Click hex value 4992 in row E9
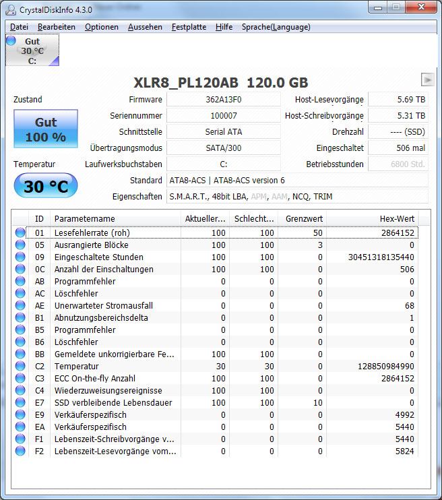 404,414
